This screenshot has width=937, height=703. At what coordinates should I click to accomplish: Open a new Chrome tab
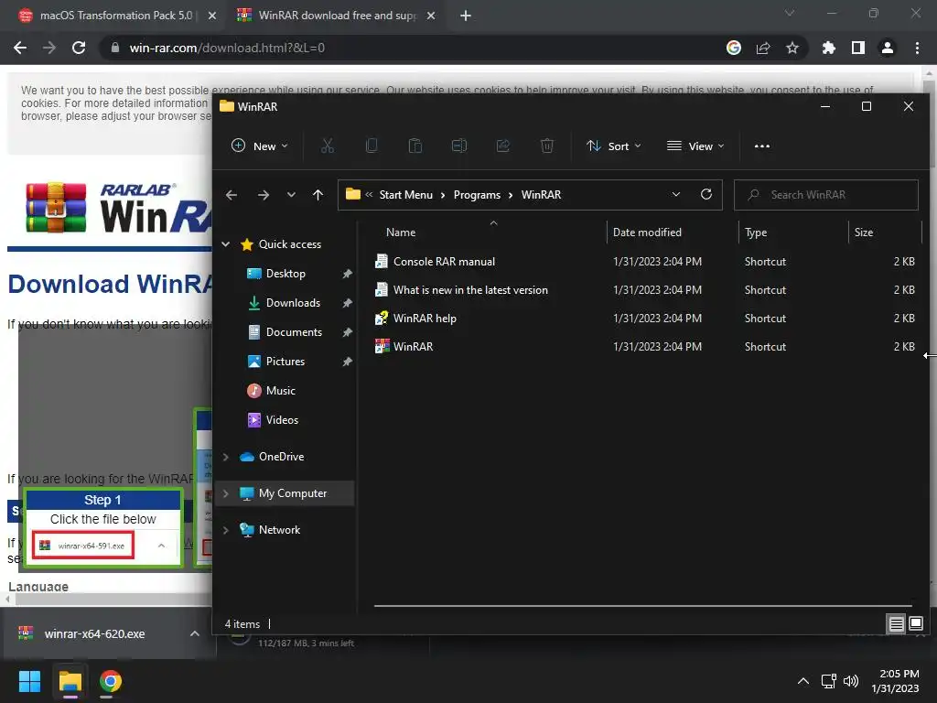pos(466,16)
